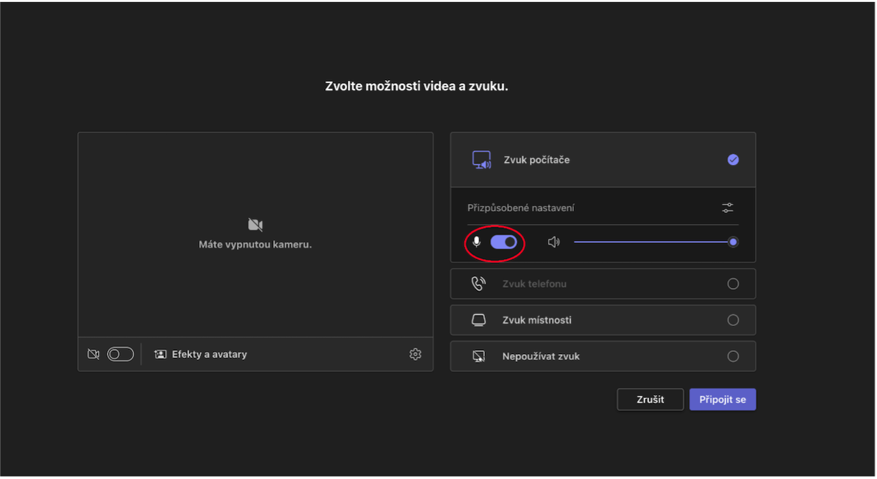Click the no-audio crossed screen icon
The height and width of the screenshot is (479, 877).
click(x=478, y=356)
